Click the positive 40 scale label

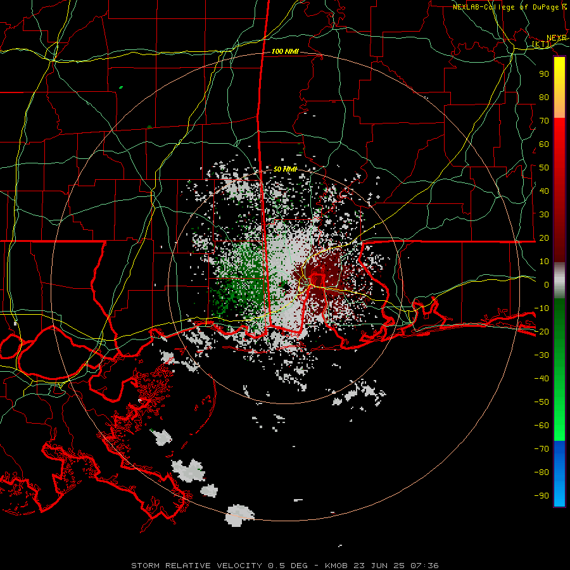point(544,191)
